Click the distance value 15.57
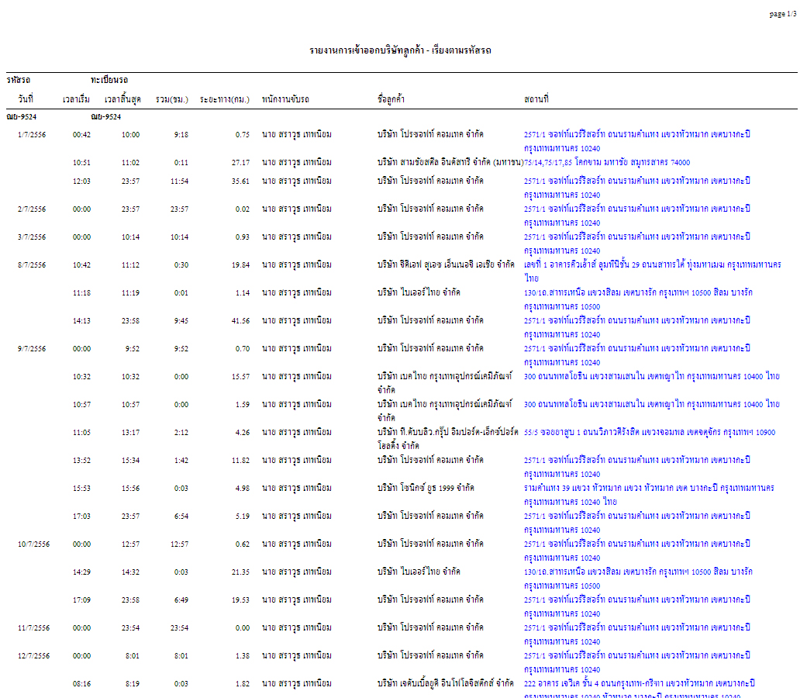This screenshot has width=807, height=698. (x=240, y=377)
